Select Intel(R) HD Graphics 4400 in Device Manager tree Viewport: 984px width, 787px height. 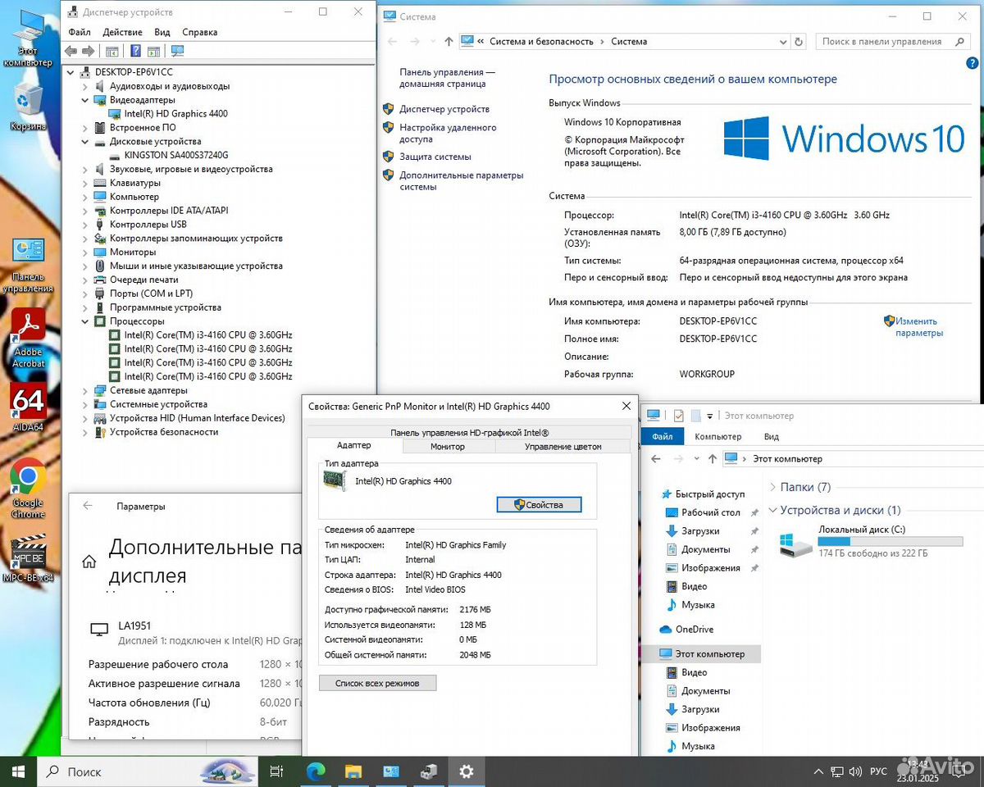(175, 114)
